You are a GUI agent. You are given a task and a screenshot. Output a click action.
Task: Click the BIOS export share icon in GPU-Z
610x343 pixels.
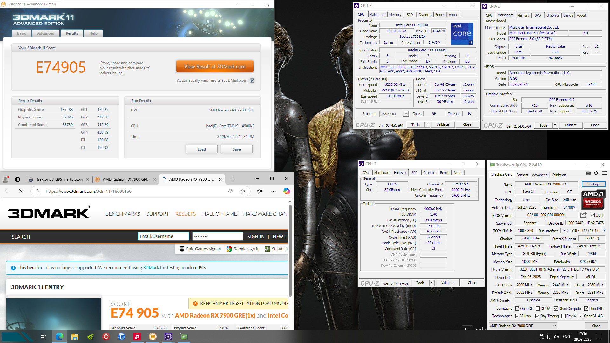click(x=583, y=215)
